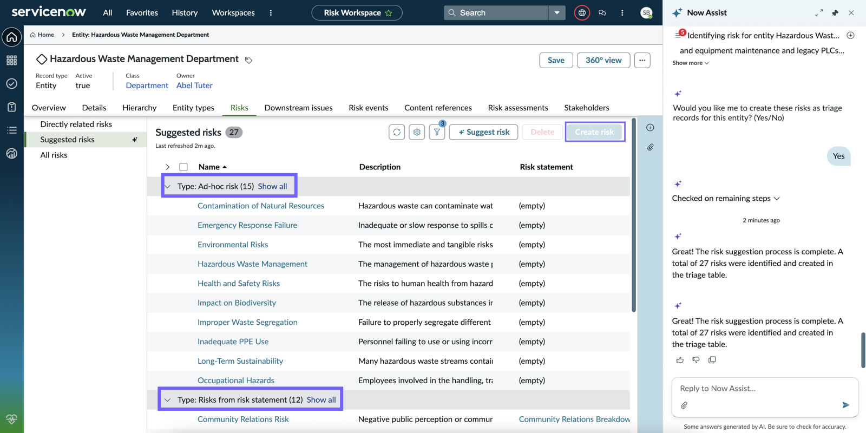Click the Save button

[556, 60]
